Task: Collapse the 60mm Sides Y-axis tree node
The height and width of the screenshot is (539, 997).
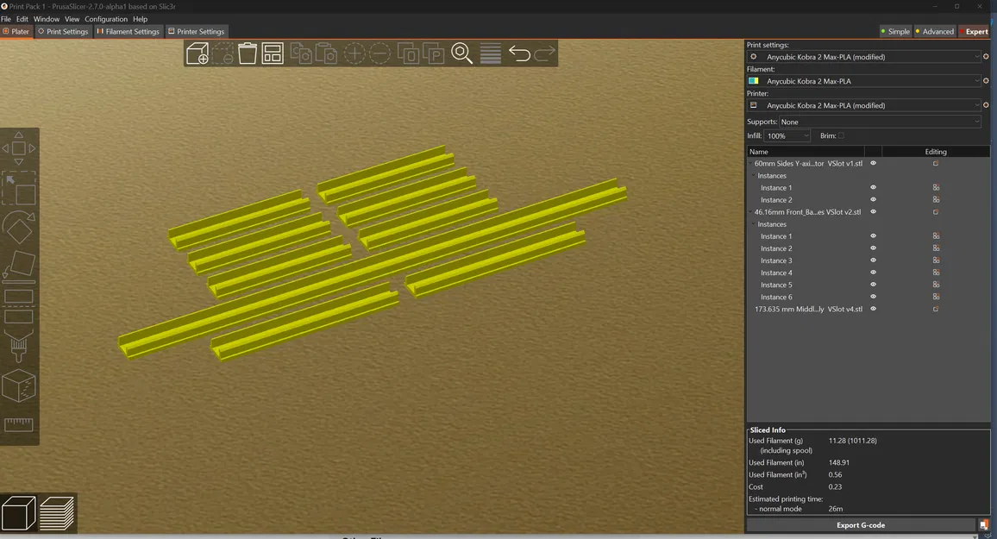Action: click(751, 163)
